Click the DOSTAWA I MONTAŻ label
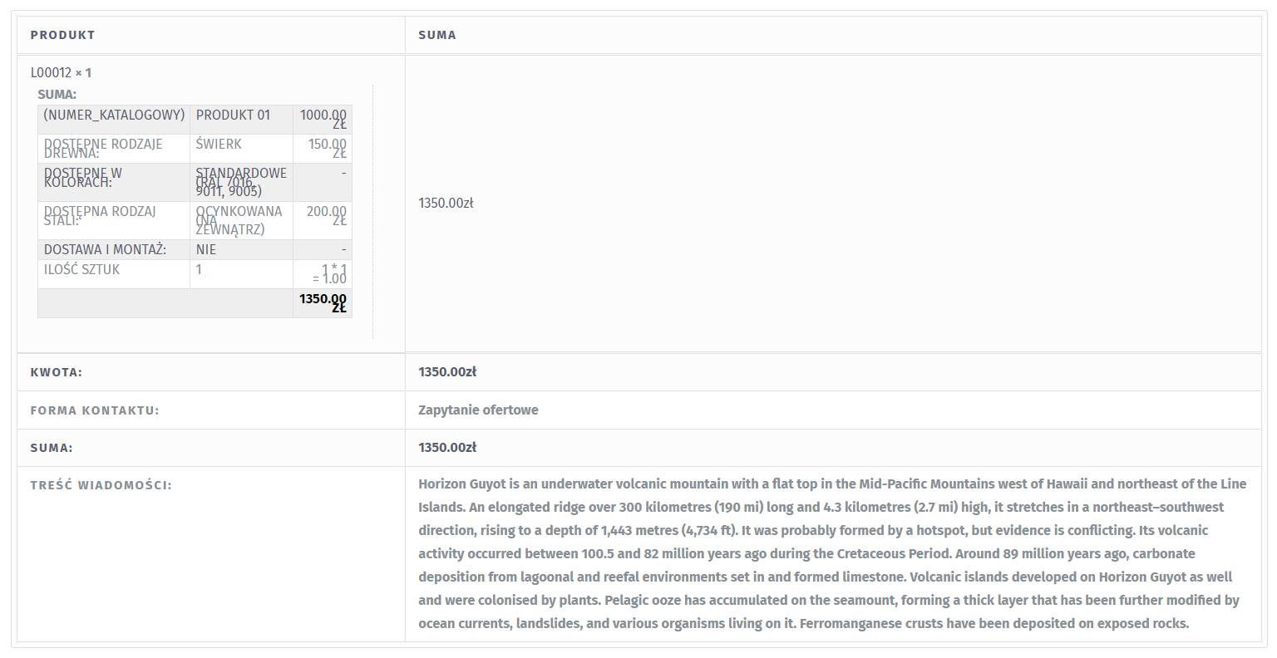The width and height of the screenshot is (1277, 658). (105, 249)
